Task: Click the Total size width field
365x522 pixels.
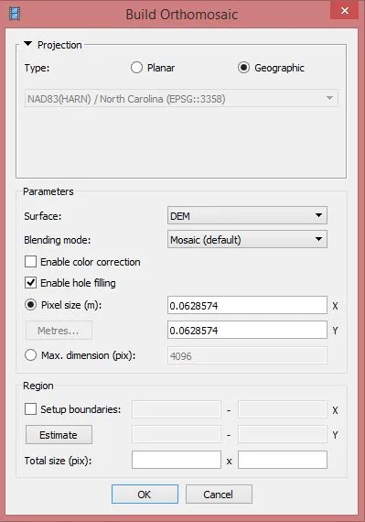Action: 177,460
